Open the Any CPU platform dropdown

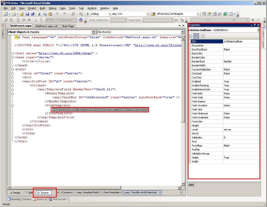click(x=148, y=14)
